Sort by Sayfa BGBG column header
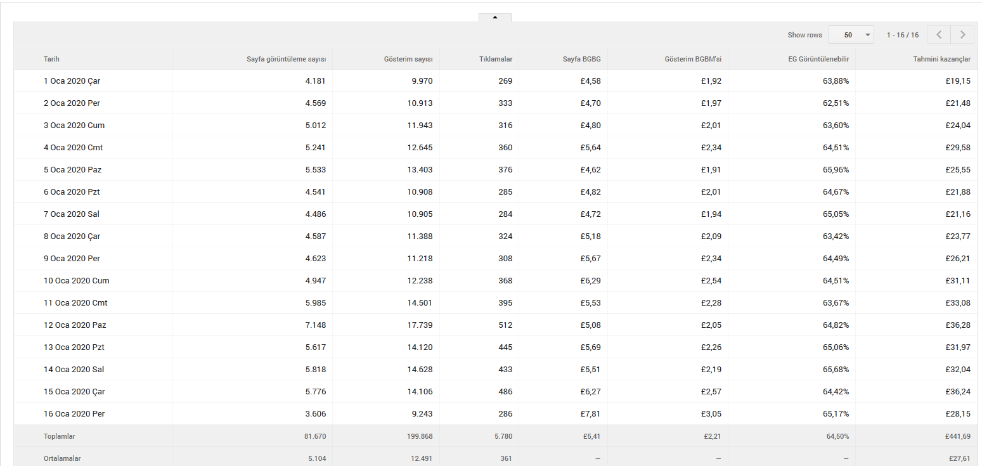The image size is (982, 466). tap(582, 59)
